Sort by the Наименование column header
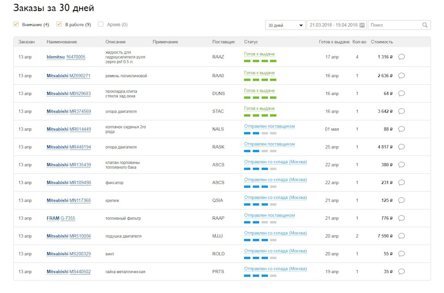444x293 pixels. tap(62, 42)
